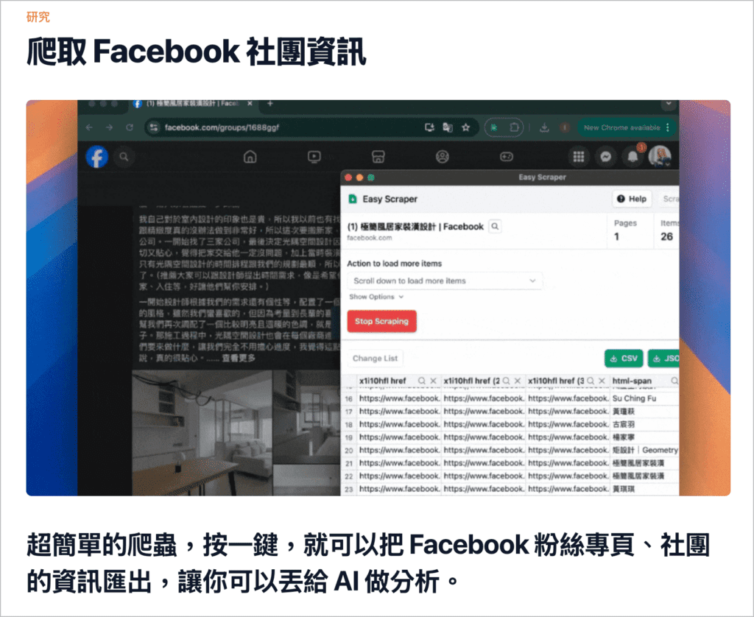Open the Groups icon in Facebook
Viewport: 754px width, 617px height.
tap(443, 157)
